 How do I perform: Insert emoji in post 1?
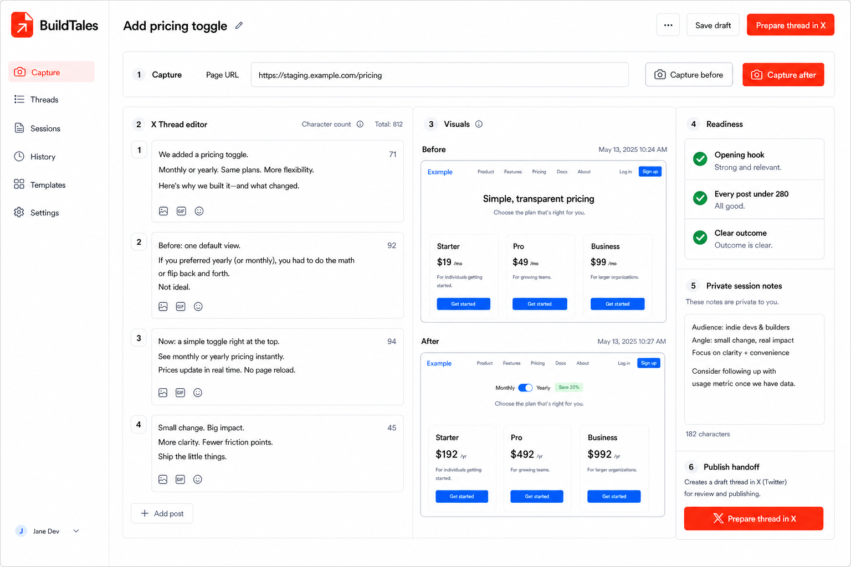(x=199, y=211)
